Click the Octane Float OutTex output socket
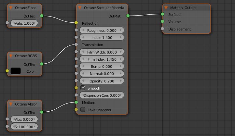 [42, 16]
